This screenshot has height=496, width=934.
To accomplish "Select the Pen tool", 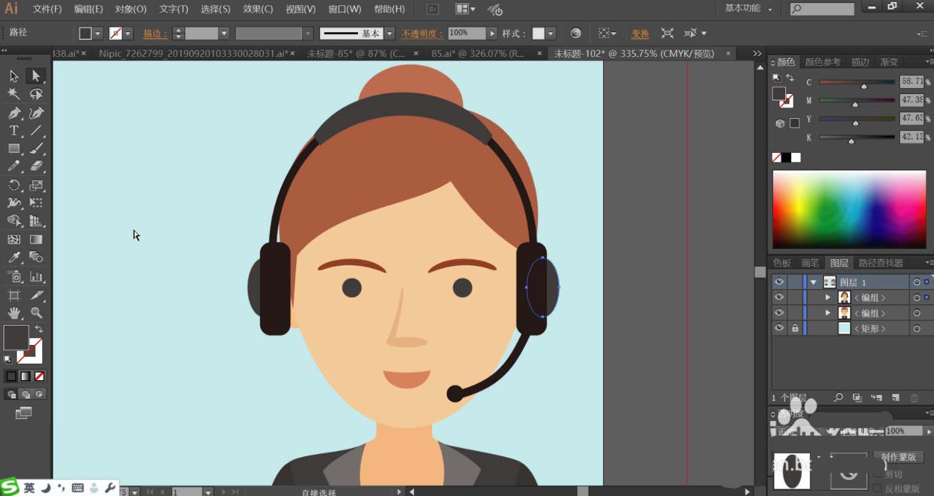I will 14,113.
